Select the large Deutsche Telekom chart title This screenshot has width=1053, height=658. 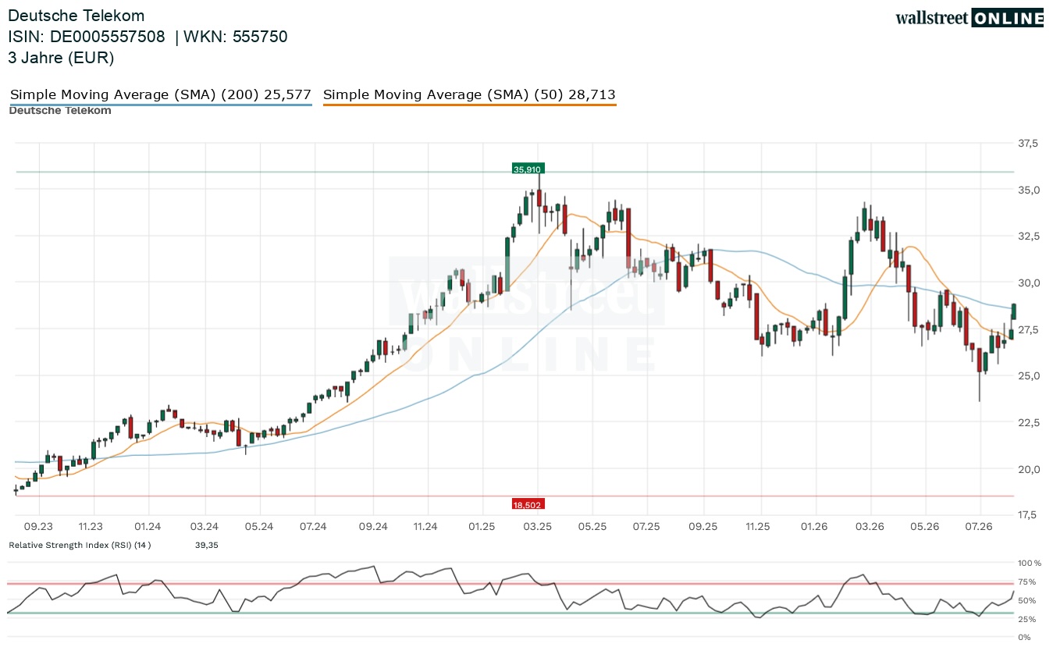76,16
